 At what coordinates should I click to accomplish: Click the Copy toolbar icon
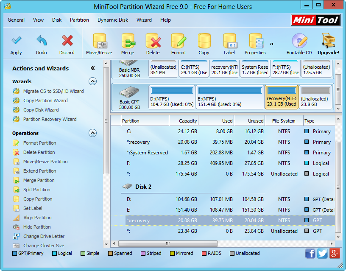click(x=204, y=41)
